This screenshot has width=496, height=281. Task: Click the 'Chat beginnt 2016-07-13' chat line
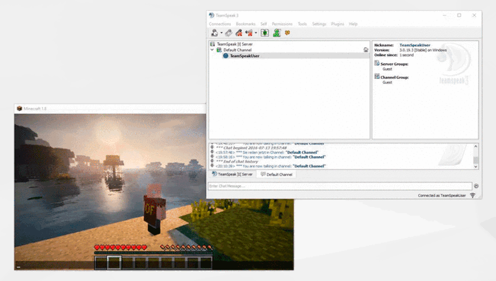coord(251,148)
